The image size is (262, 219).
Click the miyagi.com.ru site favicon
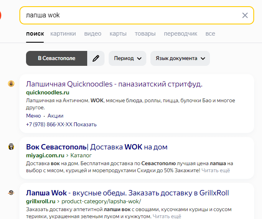coord(11,147)
